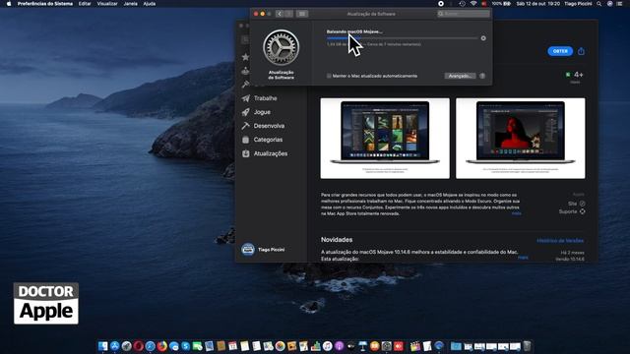
Task: Open Opera from the Dock
Action: click(139, 346)
